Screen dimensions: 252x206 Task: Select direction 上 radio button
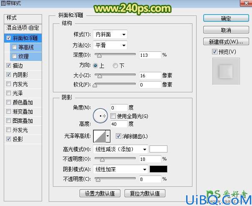coord(95,66)
